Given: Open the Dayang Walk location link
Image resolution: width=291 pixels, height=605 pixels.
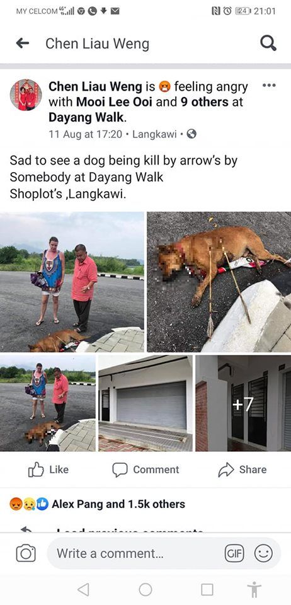Looking at the screenshot, I should pos(86,117).
